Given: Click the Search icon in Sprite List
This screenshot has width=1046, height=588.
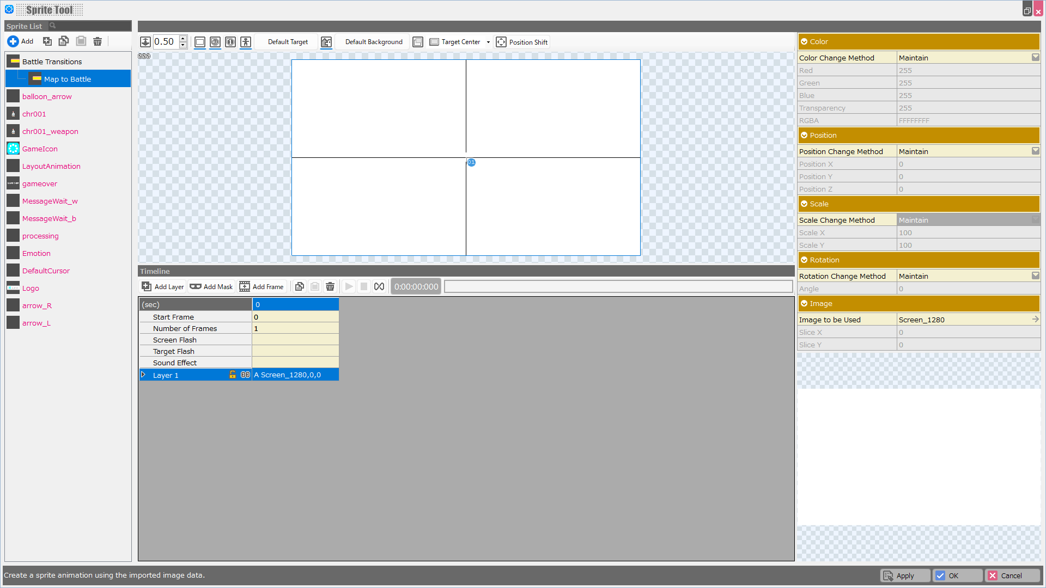Looking at the screenshot, I should pos(53,26).
